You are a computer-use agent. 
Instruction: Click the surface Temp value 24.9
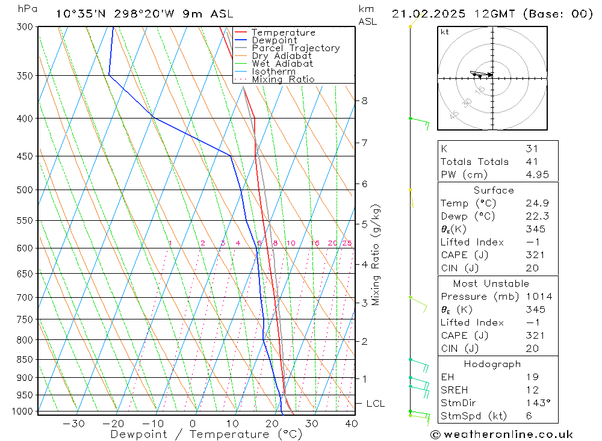(538, 203)
